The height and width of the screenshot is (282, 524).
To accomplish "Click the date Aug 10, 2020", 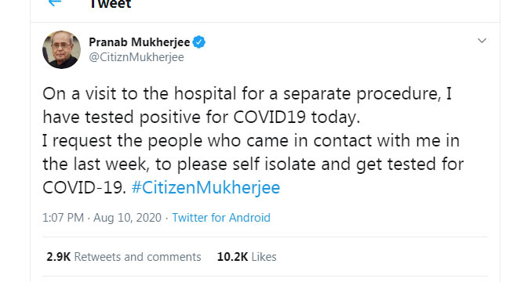I will point(127,218).
